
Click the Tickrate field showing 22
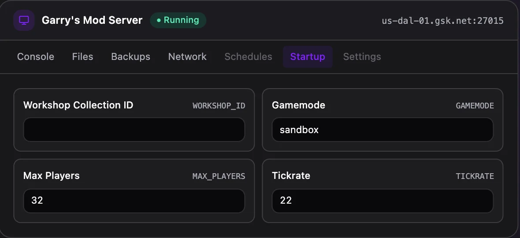383,201
